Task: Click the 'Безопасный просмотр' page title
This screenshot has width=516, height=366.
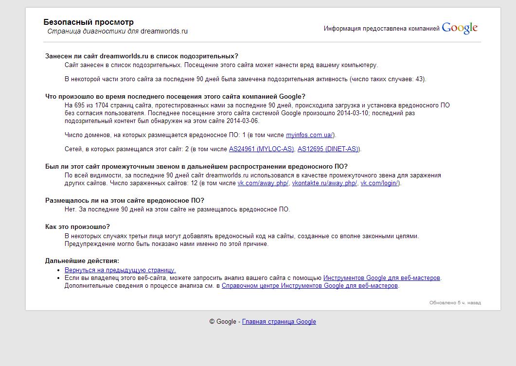Action: pos(89,22)
